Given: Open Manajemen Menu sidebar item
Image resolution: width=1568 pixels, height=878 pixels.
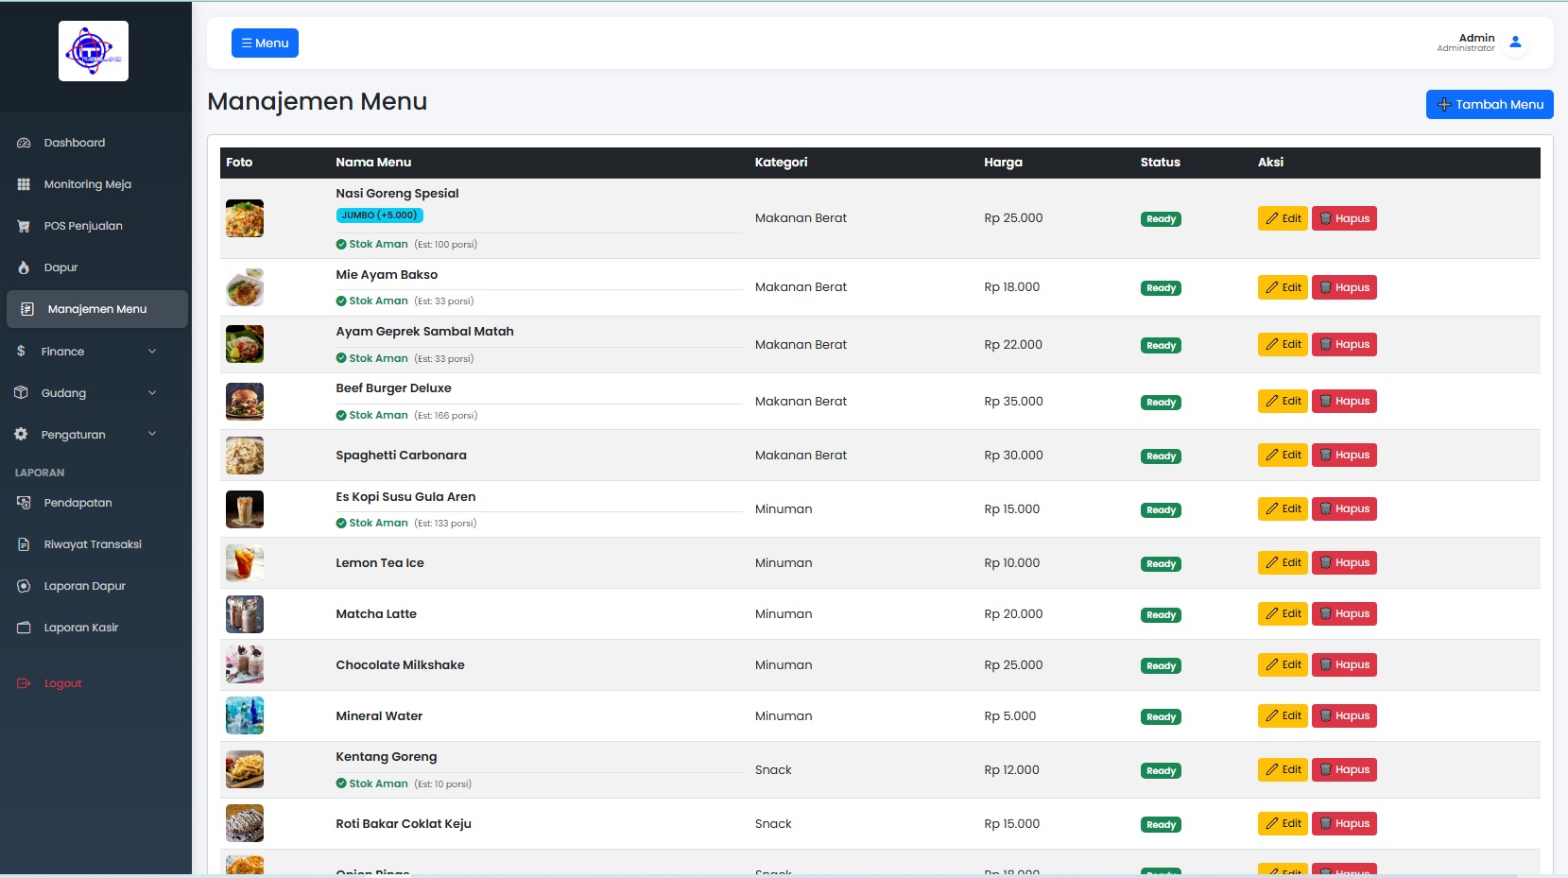Looking at the screenshot, I should click(97, 309).
